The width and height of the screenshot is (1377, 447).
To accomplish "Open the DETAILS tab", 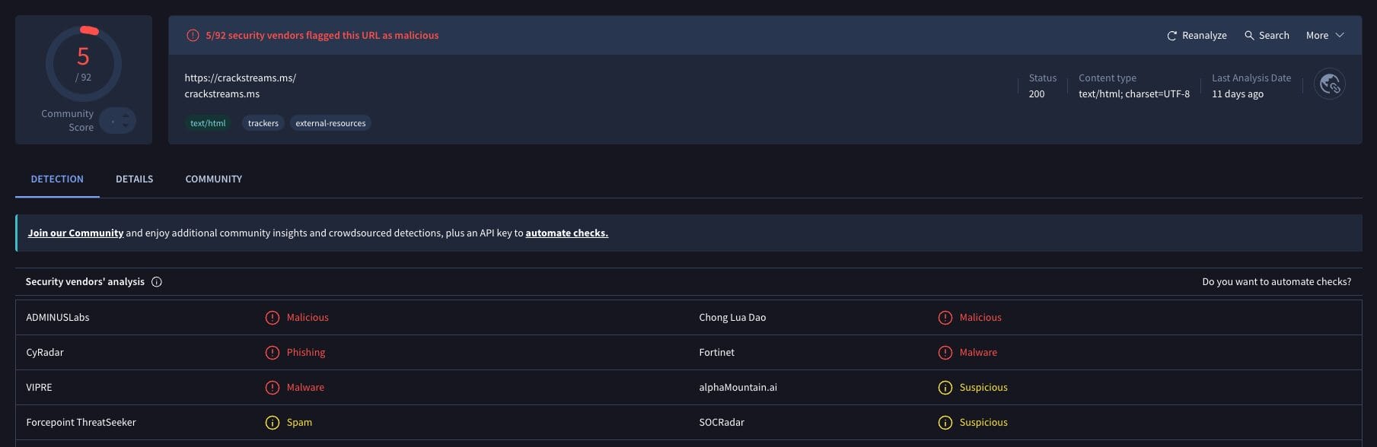I will pyautogui.click(x=134, y=179).
